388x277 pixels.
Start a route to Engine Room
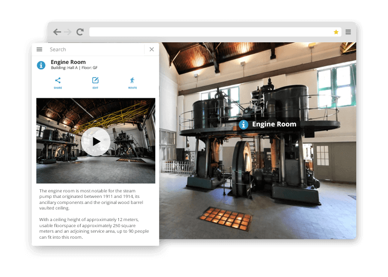pos(132,83)
